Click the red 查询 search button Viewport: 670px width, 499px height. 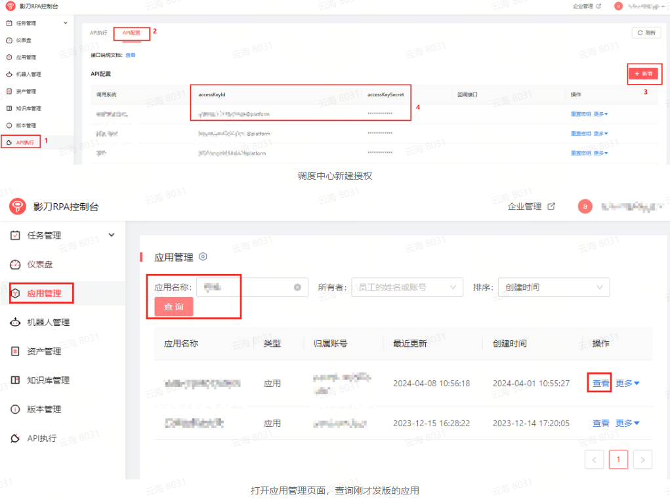click(x=174, y=307)
